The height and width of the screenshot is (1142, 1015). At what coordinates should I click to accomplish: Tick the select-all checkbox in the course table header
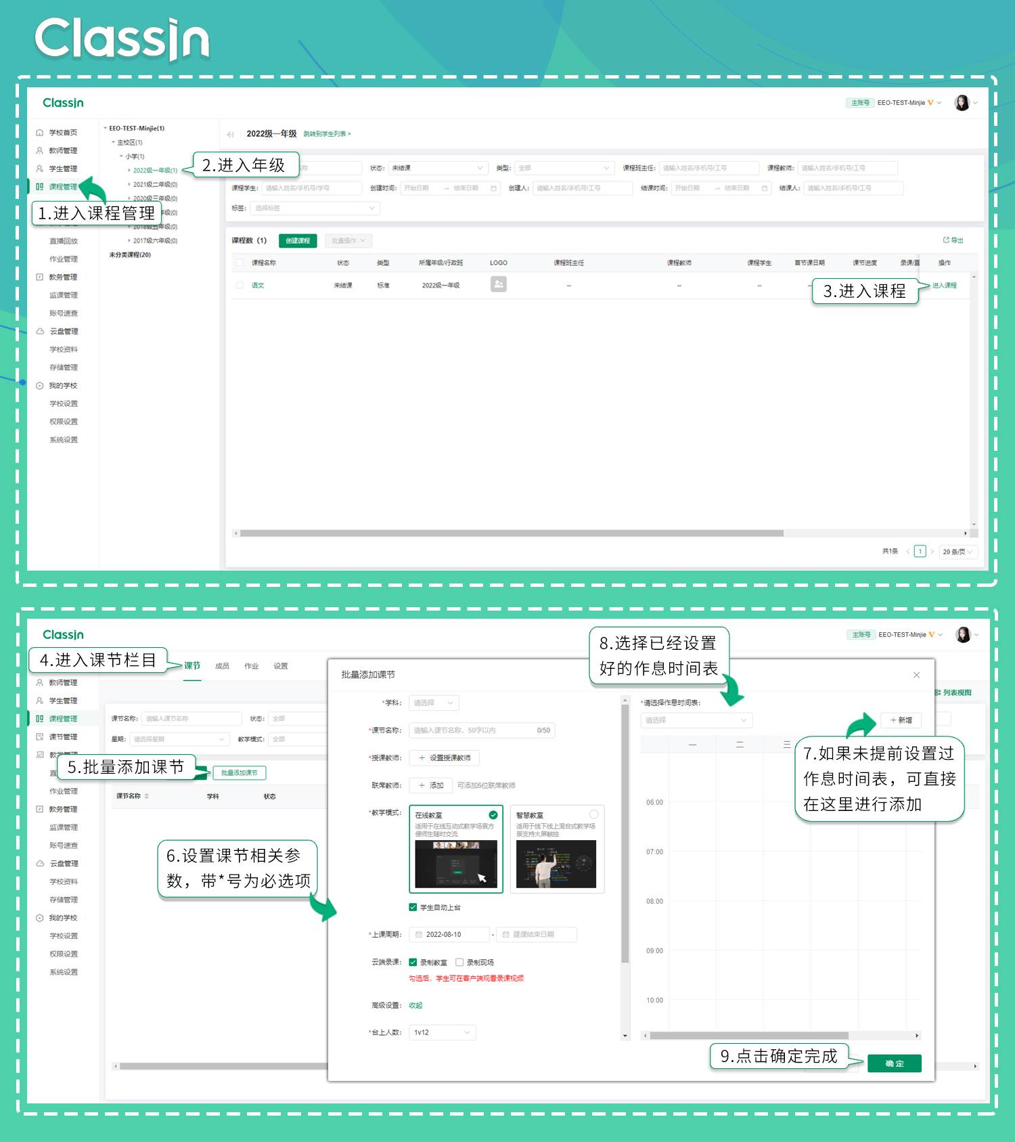click(x=240, y=263)
